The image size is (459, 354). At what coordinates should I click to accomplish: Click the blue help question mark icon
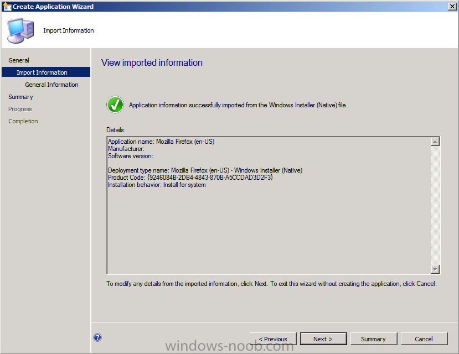[97, 337]
